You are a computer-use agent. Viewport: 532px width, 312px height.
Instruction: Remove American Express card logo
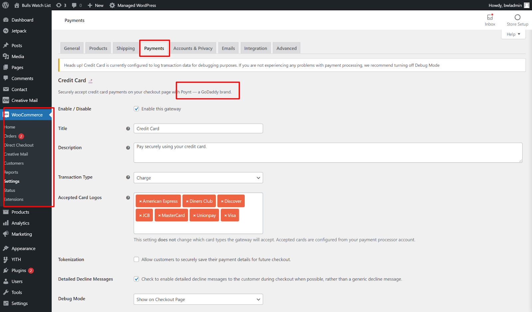(x=141, y=201)
